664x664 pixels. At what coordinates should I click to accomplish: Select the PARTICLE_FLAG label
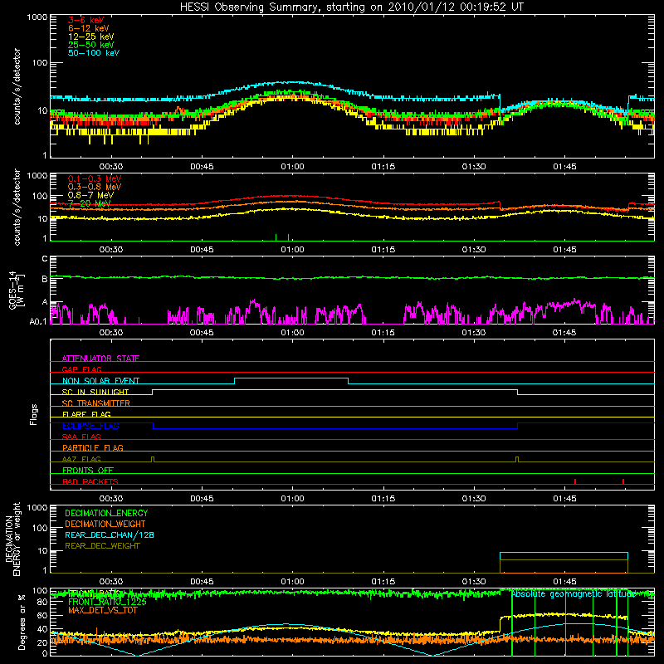point(93,447)
